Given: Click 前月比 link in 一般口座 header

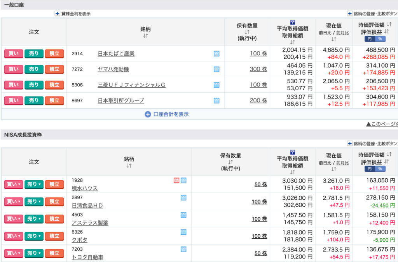Looking at the screenshot, I should (x=342, y=33).
